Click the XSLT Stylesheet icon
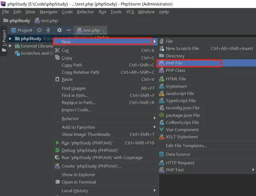This screenshot has height=196, width=256. 161,137
